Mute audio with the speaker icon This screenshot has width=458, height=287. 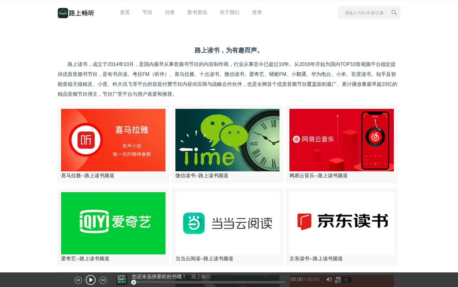329,280
